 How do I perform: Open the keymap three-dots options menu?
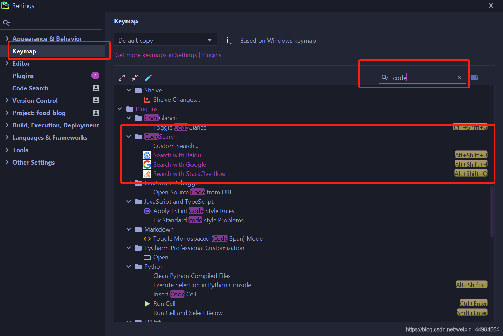228,41
